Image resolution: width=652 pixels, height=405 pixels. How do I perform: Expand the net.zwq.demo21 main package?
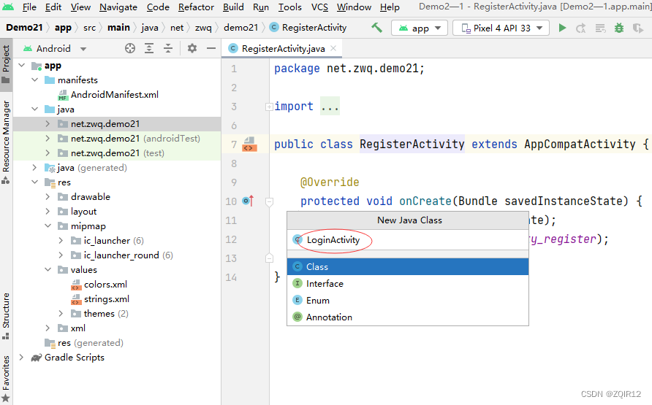(x=48, y=123)
